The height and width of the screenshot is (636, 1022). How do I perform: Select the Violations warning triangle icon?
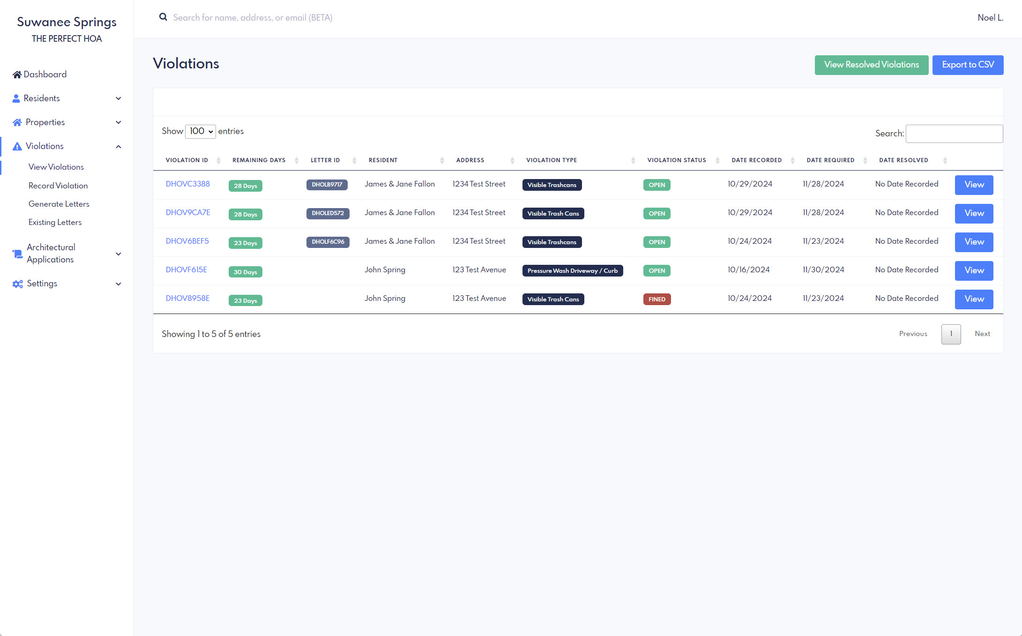pos(17,146)
